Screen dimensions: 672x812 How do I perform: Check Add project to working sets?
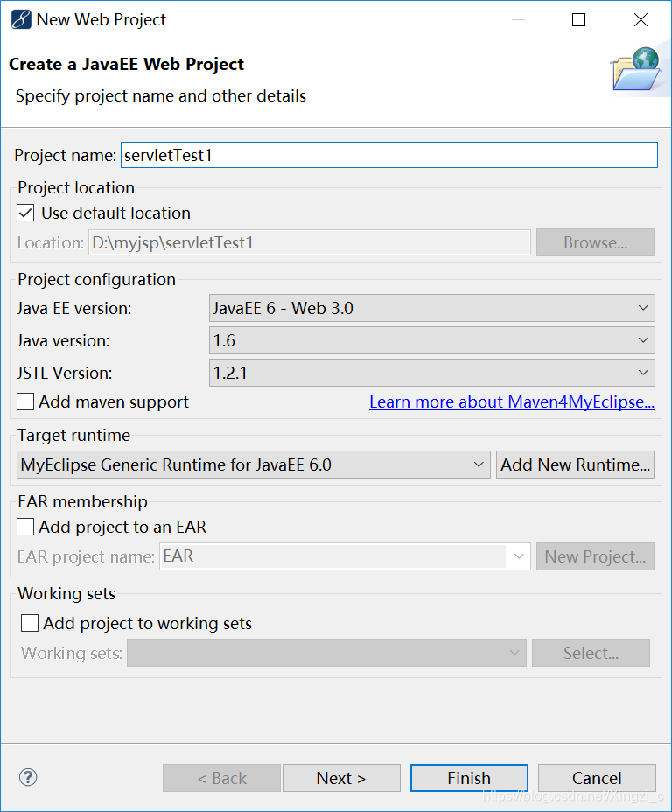point(30,623)
